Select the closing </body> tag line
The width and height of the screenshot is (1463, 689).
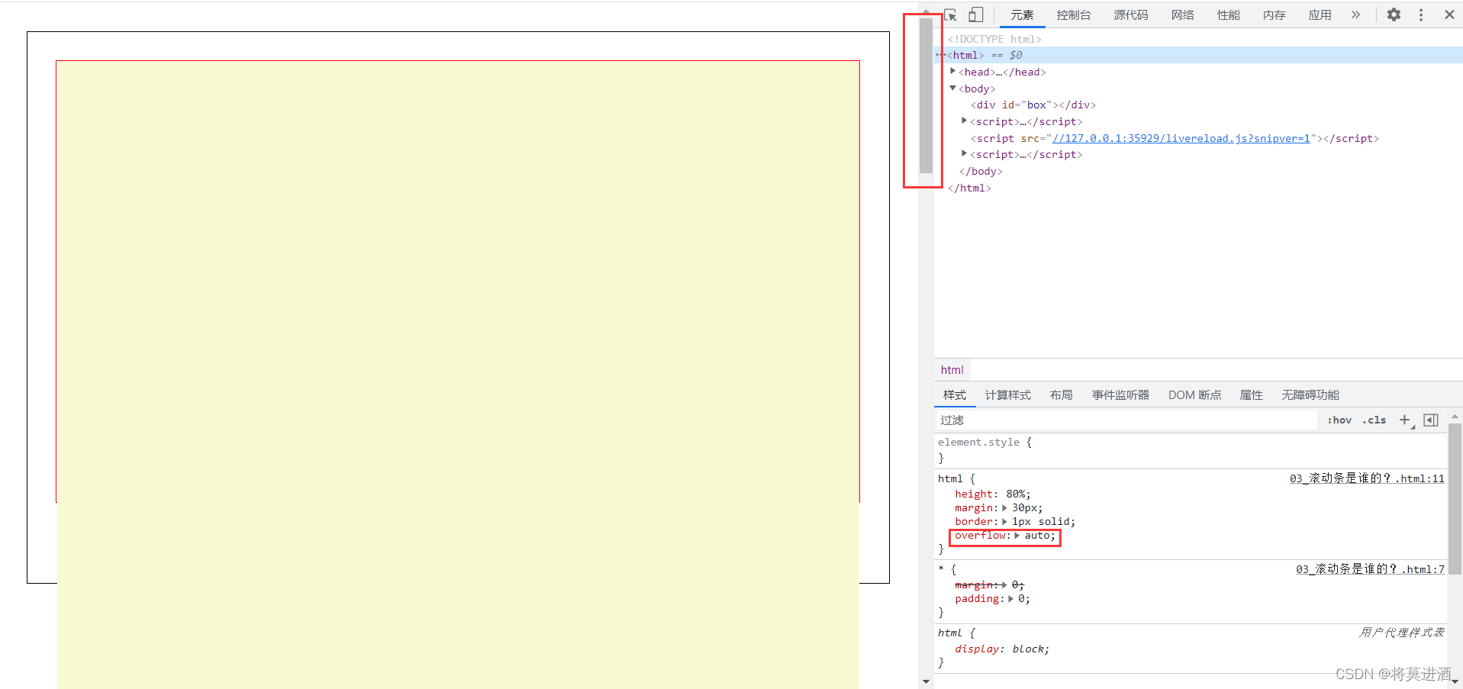(x=981, y=171)
